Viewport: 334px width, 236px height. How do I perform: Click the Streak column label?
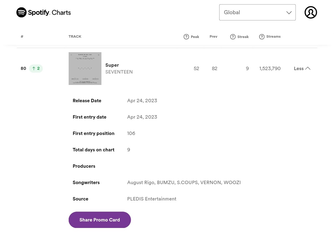243,37
